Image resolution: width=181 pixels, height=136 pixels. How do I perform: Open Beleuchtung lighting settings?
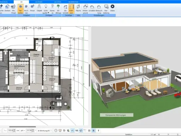pyautogui.click(x=99, y=9)
